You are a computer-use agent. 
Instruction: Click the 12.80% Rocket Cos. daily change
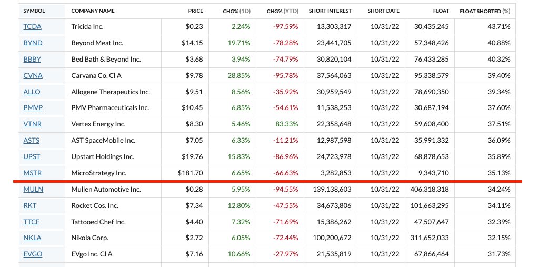click(x=239, y=206)
